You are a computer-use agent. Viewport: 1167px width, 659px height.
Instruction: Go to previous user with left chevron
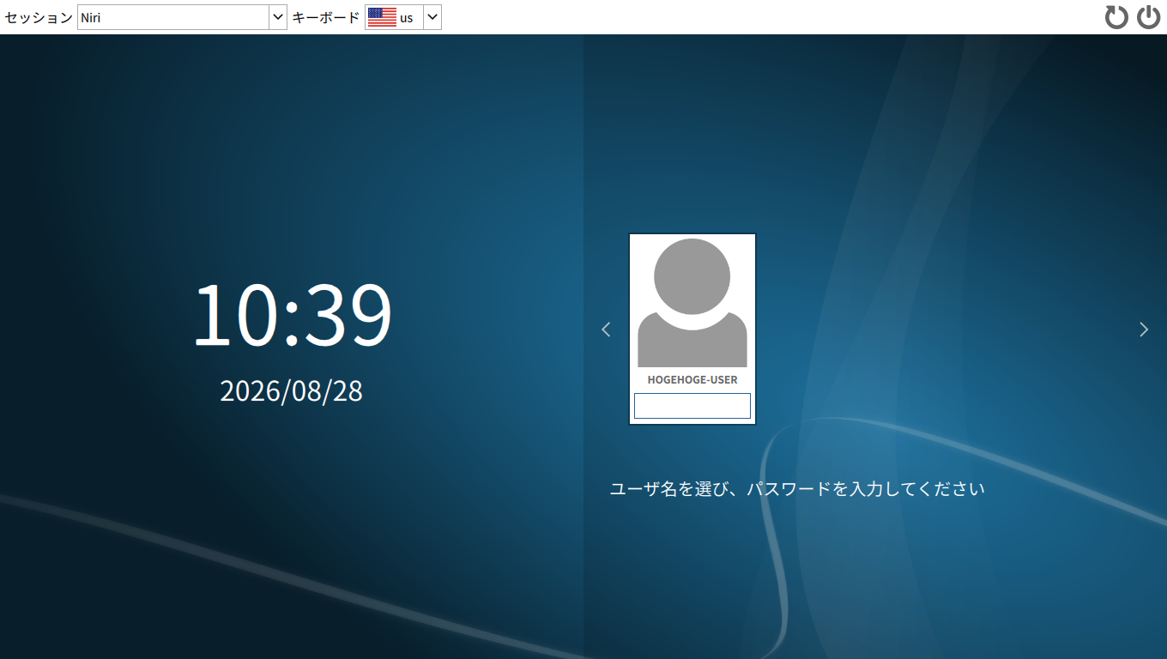606,329
